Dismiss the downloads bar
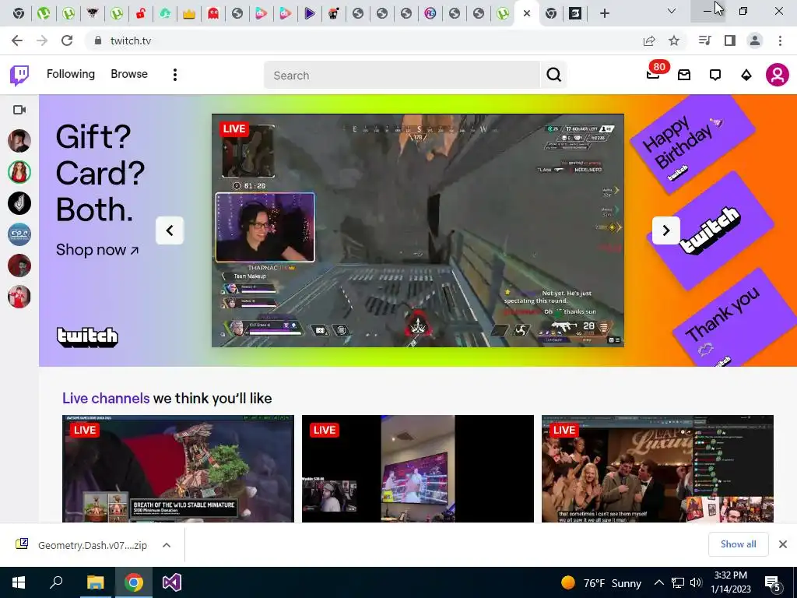 pos(783,544)
